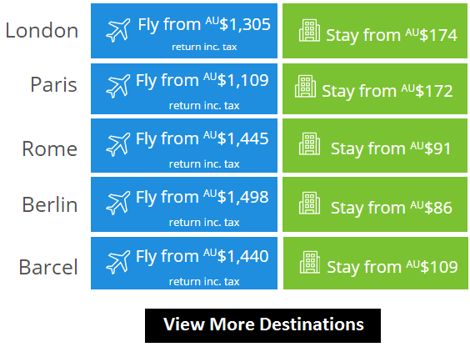Click the airplane icon in Paris row
The image size is (470, 347).
point(118,87)
